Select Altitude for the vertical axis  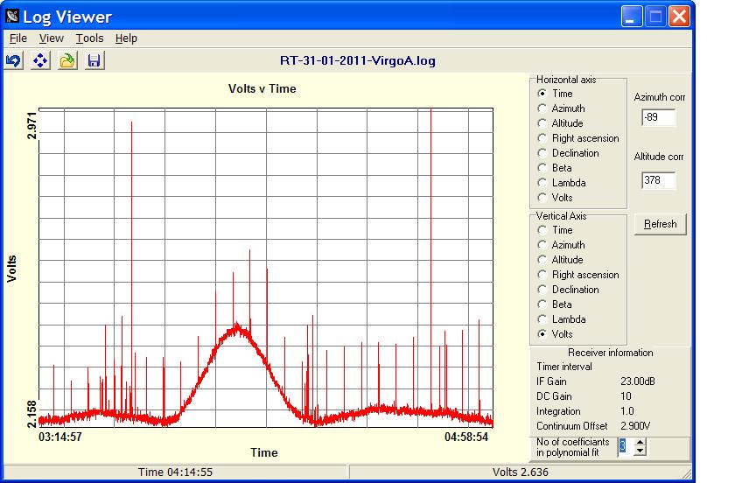click(x=542, y=260)
